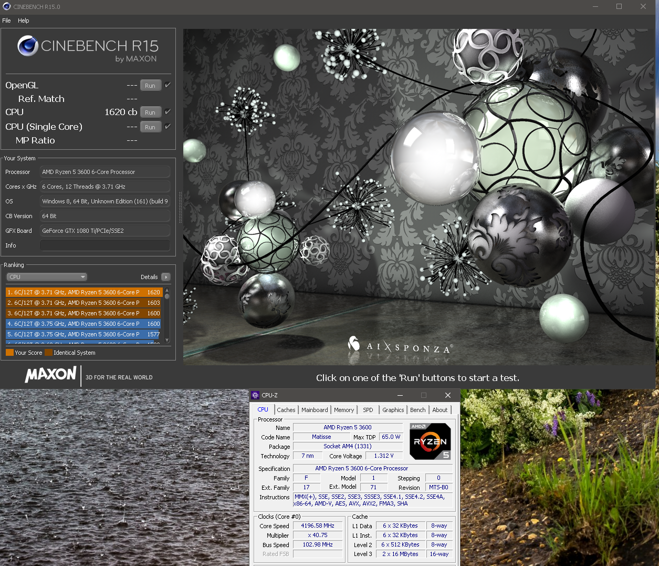This screenshot has width=659, height=566.
Task: Click the orange Your Score legend swatch
Action: [9, 353]
